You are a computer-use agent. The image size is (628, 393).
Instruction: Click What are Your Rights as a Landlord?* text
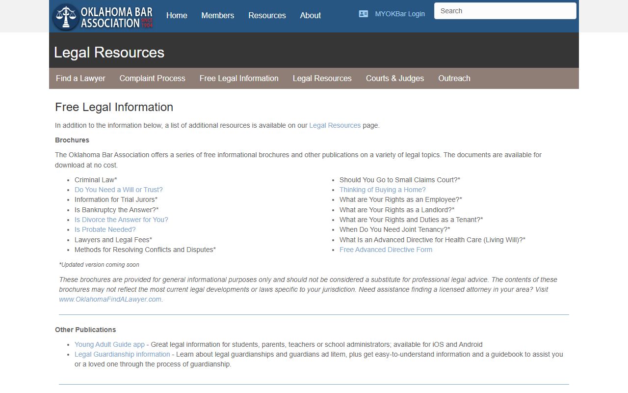[397, 210]
